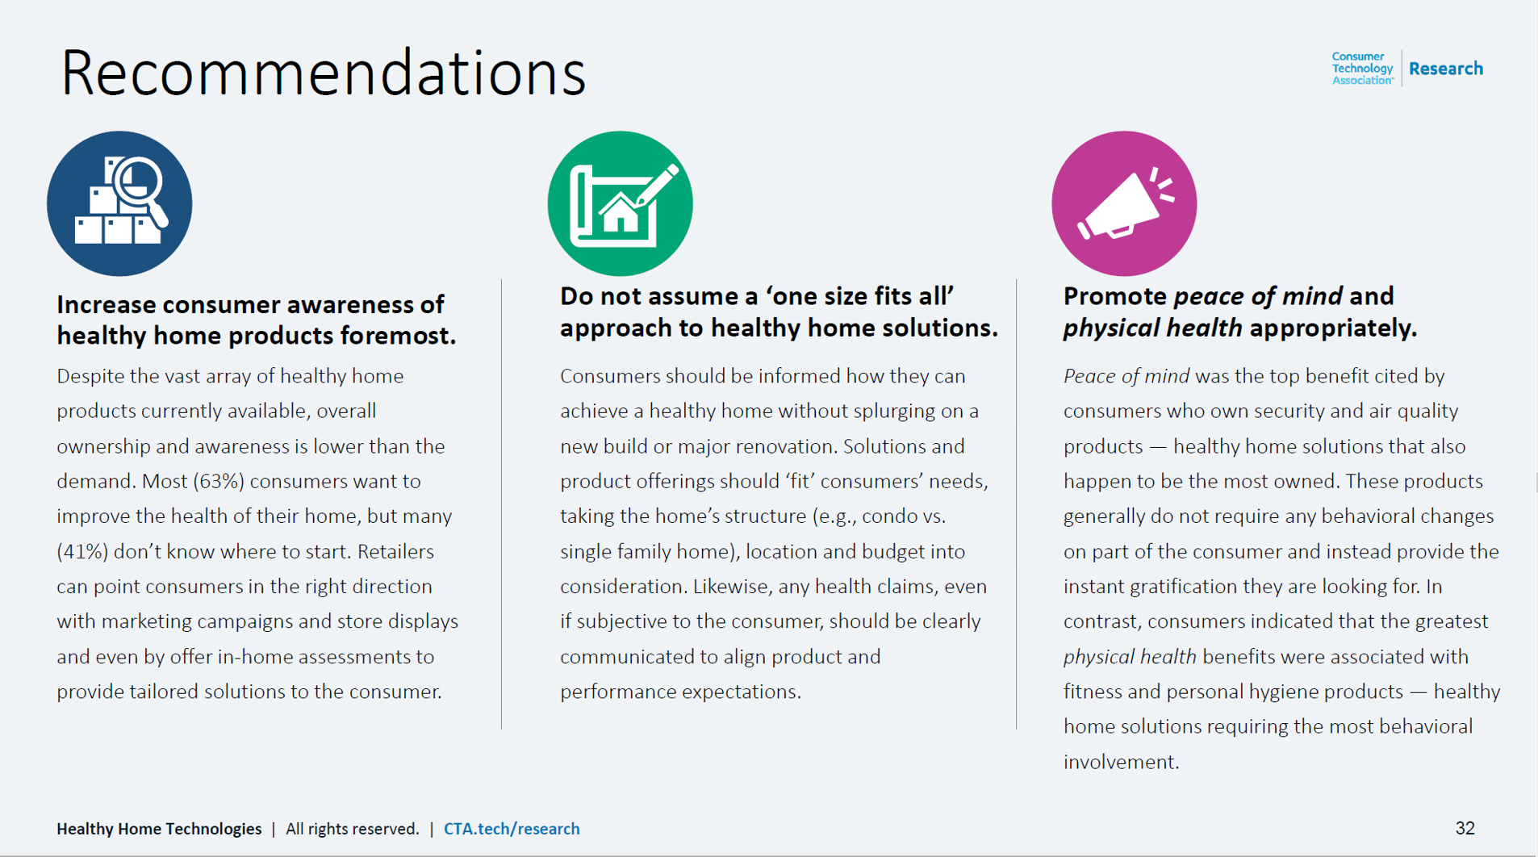Image resolution: width=1538 pixels, height=857 pixels.
Task: Click the italic 'physical health' in third paragraph
Action: point(1129,657)
